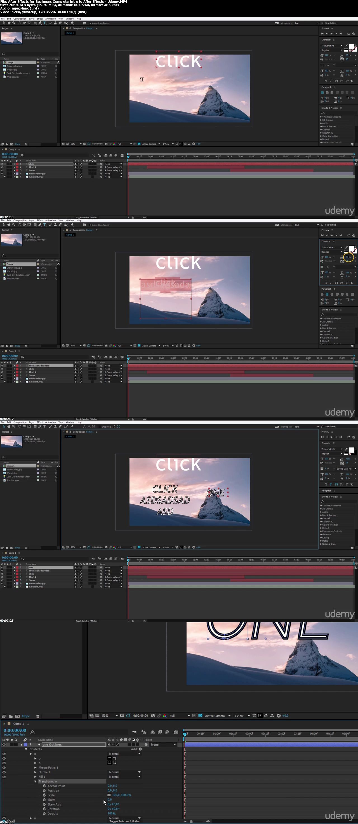Click 8 bpc color depth in 00:04:33 frame
358x824 pixels.
tap(26, 716)
